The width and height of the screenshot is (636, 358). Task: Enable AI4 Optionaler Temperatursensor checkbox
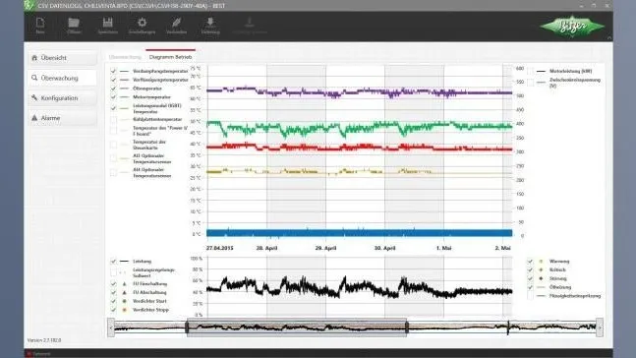pos(113,173)
